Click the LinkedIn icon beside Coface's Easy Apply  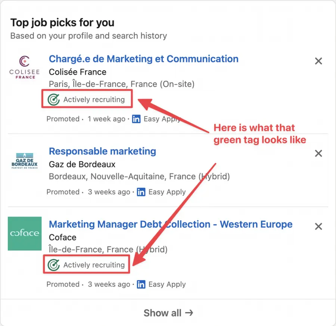pos(141,284)
